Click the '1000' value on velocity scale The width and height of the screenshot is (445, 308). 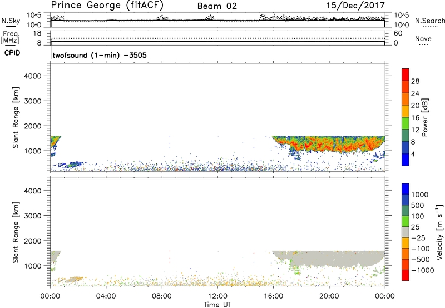tap(419, 195)
